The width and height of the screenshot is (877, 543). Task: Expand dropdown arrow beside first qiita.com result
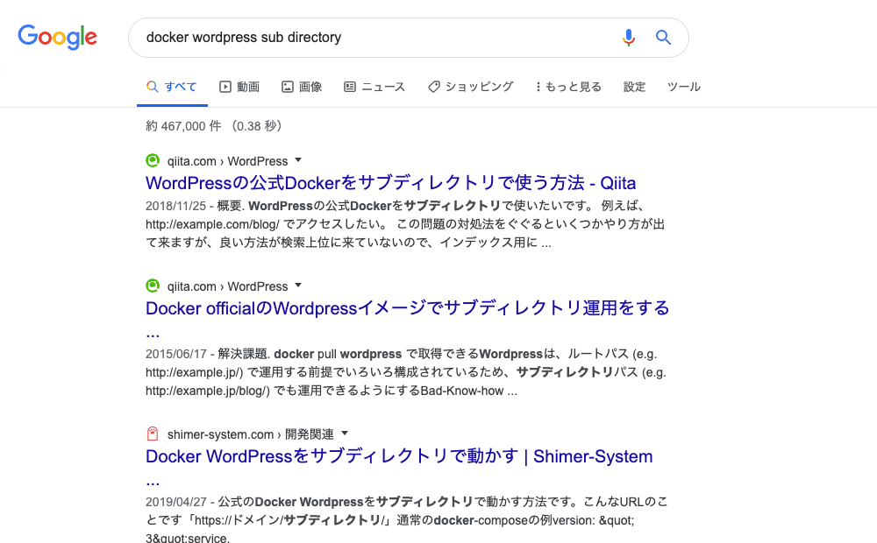point(298,160)
